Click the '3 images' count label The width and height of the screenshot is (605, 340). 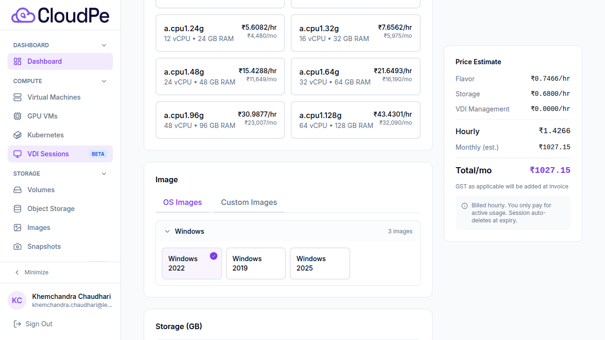pos(400,231)
